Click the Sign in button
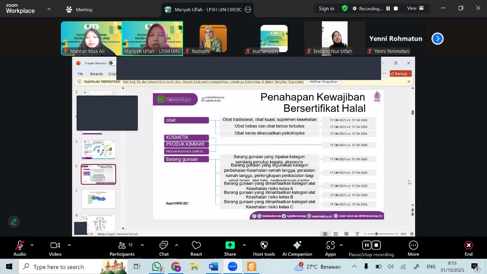Screen dimensions: 487x274 [326, 8]
